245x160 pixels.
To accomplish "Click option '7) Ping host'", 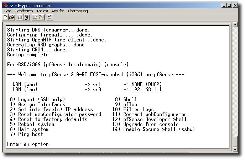I will (x=26, y=134).
